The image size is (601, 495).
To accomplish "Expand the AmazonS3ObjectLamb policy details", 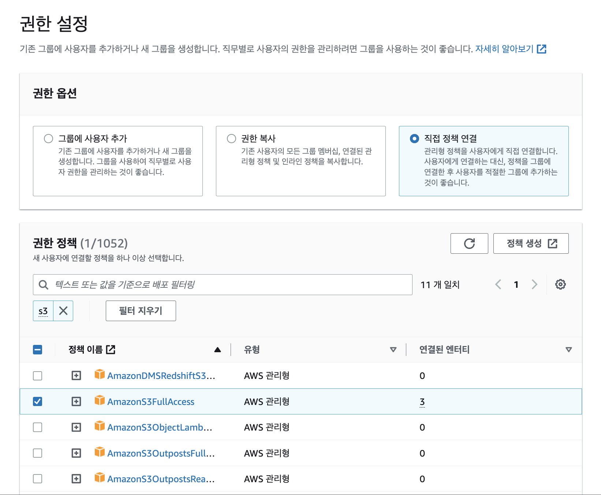I will coord(76,427).
